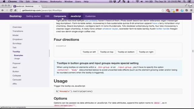
Task: Jump to Scrollspy section in sidebar
Action: pyautogui.click(x=17, y=43)
